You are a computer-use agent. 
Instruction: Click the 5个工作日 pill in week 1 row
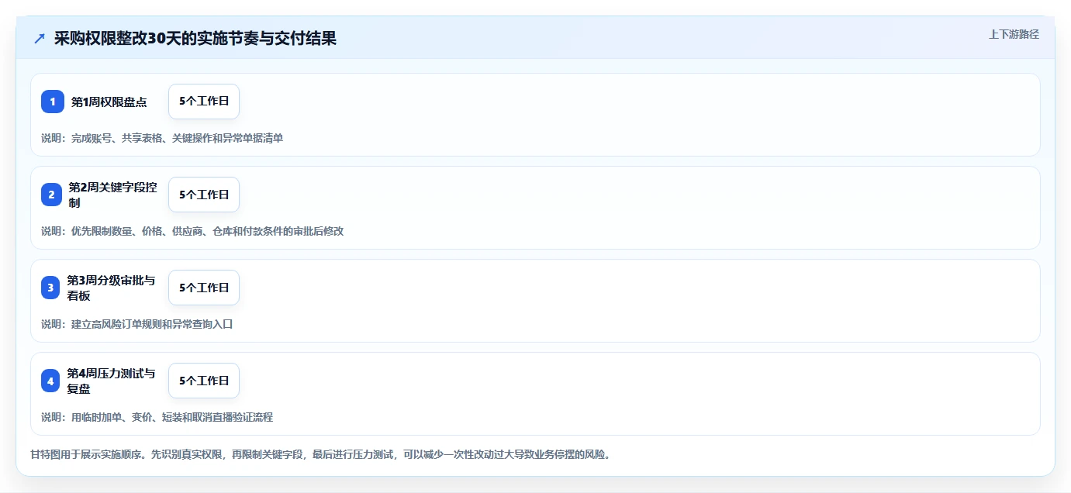[204, 102]
